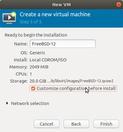The width and height of the screenshot is (123, 132).
Task: Focus the Name field containing FreeBSD-12
Action: point(63,44)
